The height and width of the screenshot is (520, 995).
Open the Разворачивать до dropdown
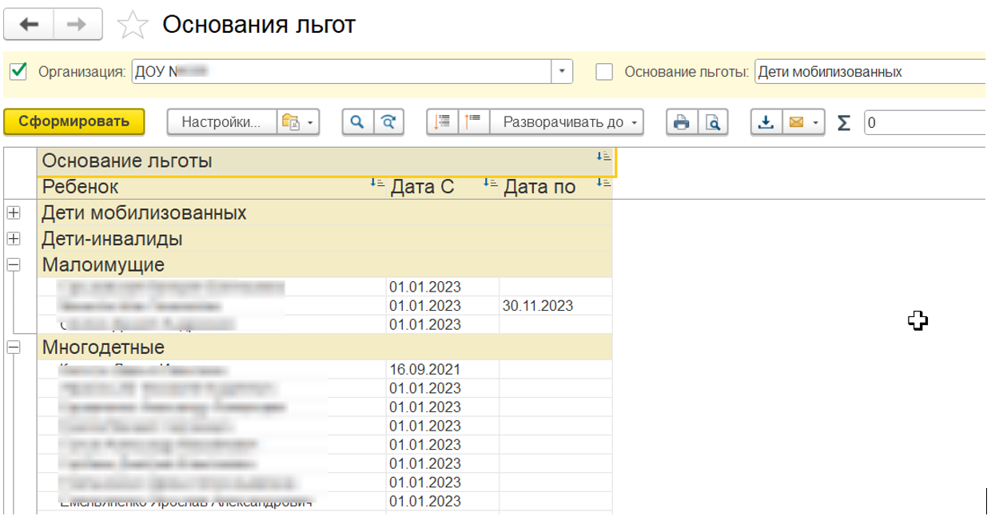coord(567,122)
